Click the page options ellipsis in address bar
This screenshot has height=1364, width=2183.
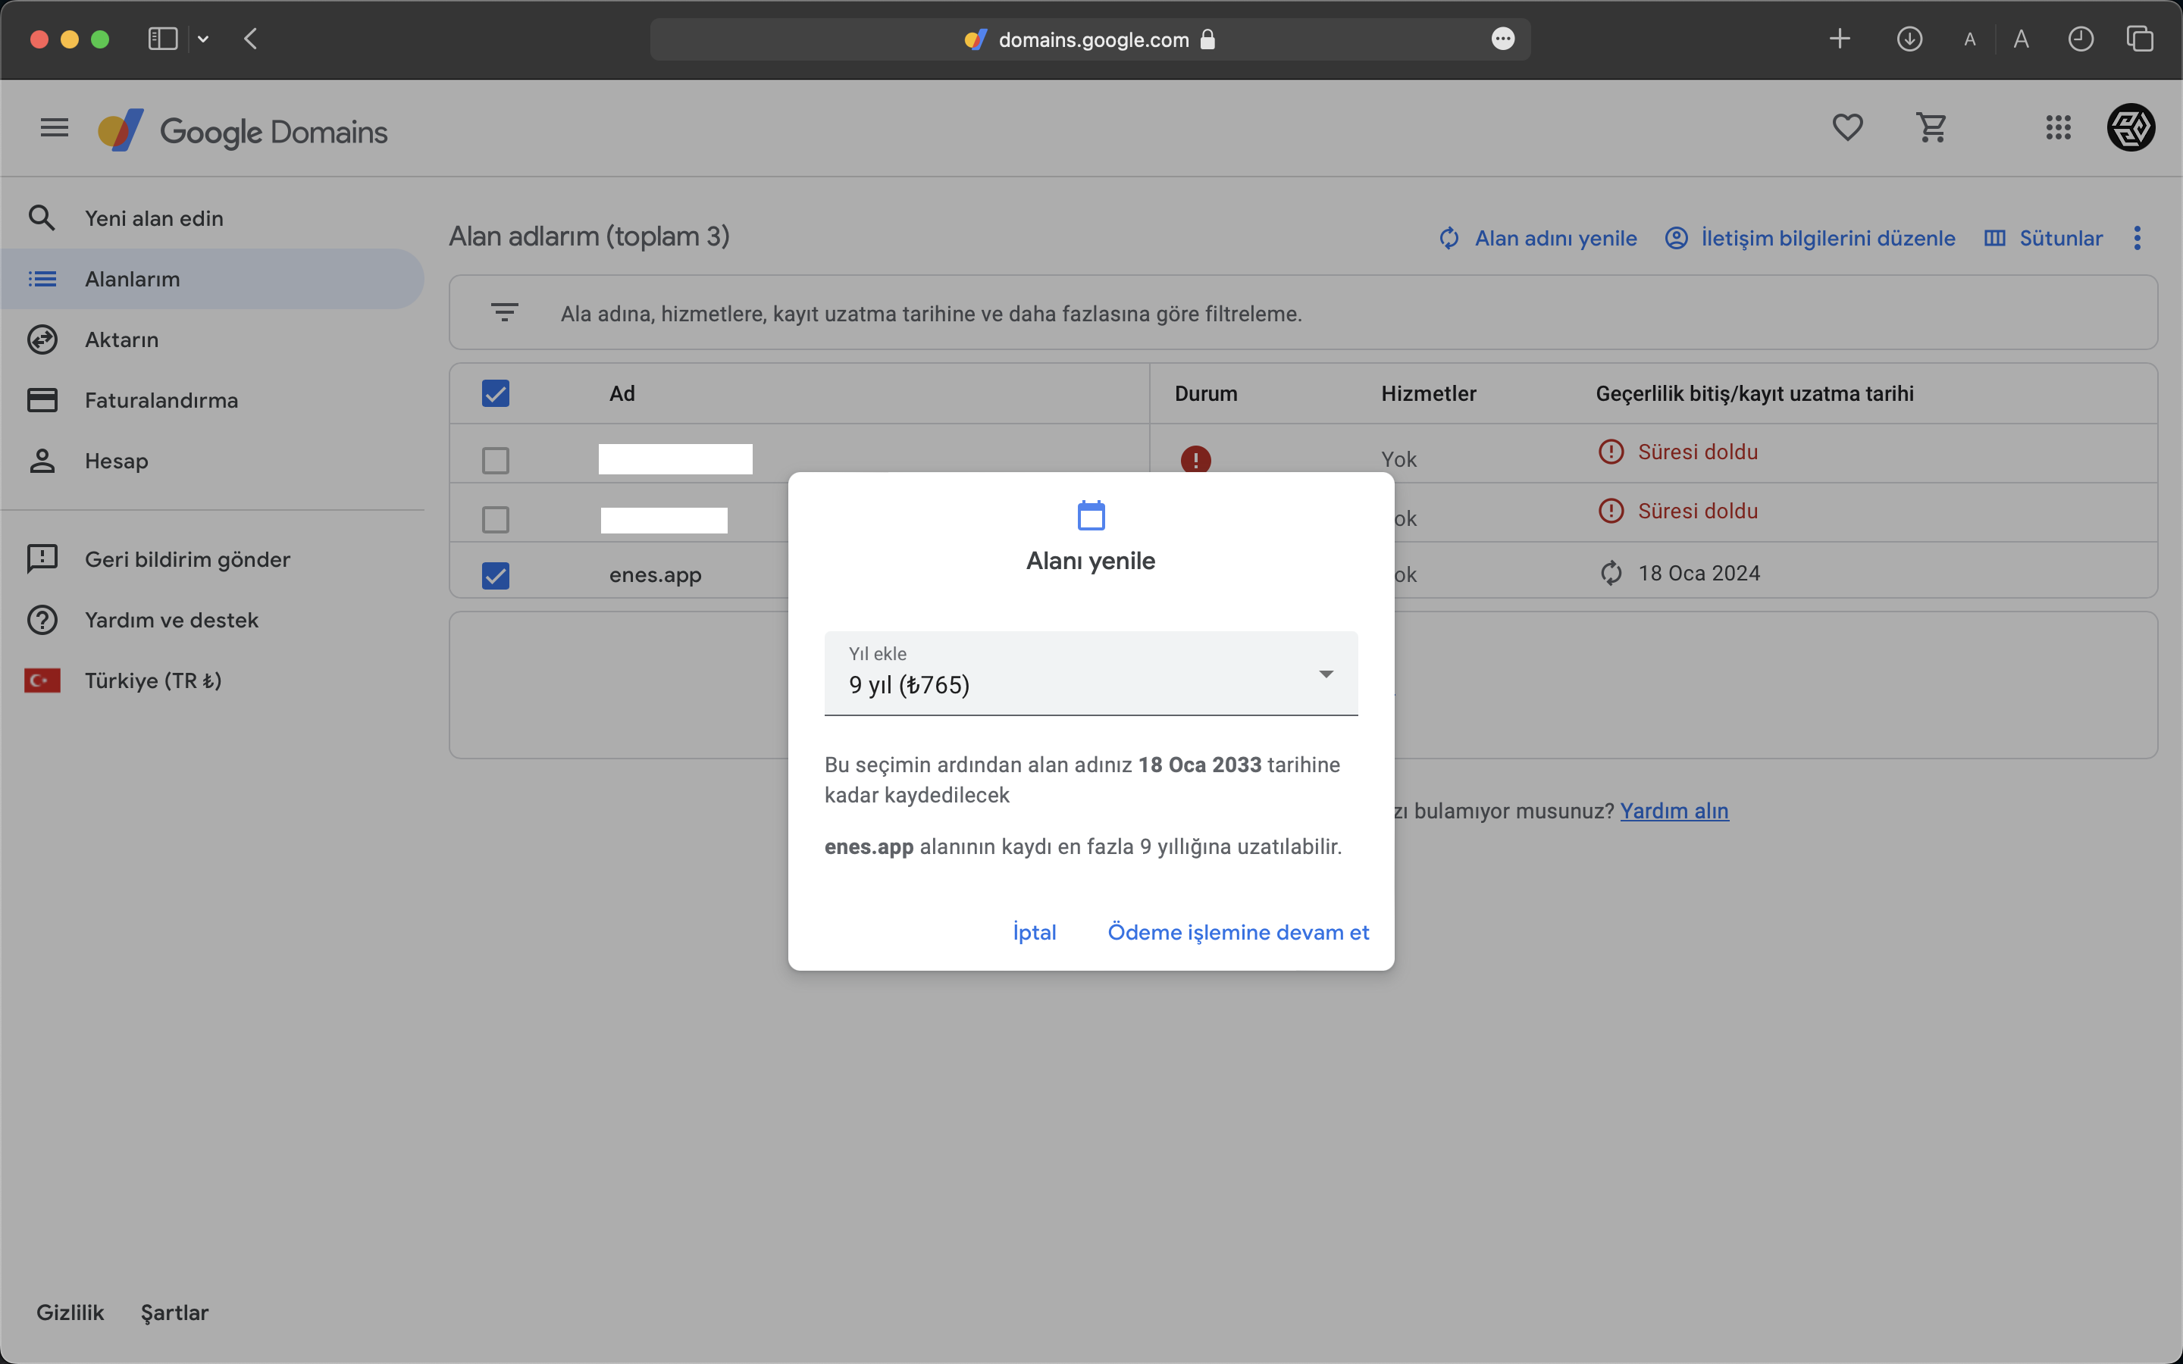[1502, 39]
